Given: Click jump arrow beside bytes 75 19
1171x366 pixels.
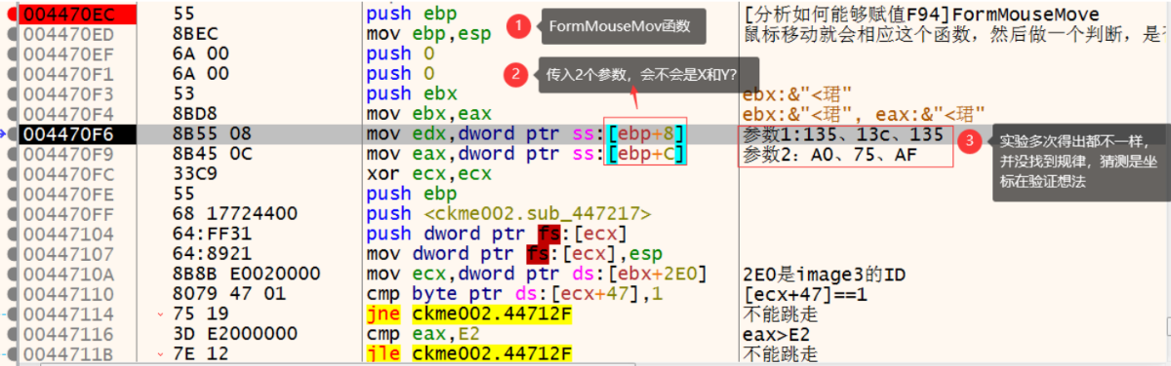Looking at the screenshot, I should tap(160, 313).
